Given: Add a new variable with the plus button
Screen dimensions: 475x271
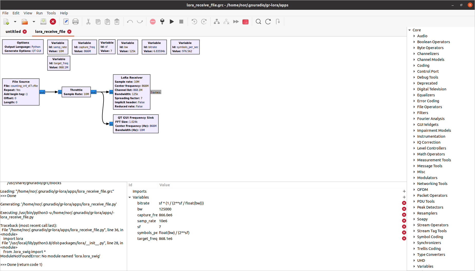Looking at the screenshot, I should coord(404,197).
